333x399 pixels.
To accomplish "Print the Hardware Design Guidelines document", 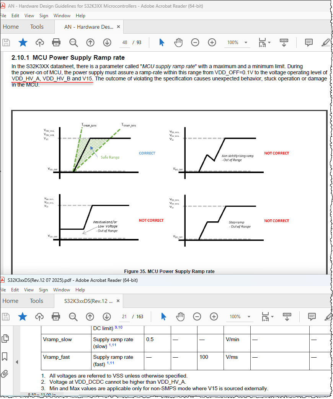I will pyautogui.click(x=56, y=43).
